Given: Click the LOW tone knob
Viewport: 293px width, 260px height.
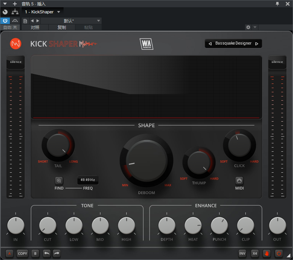Looking at the screenshot, I should coord(74,226).
